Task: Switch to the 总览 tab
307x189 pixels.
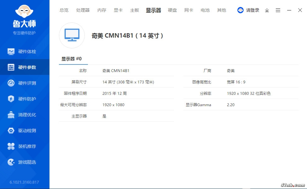Action: coord(64,10)
